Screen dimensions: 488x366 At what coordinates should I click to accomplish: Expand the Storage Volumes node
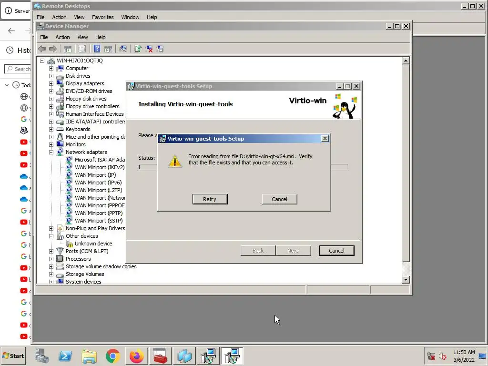(x=51, y=274)
